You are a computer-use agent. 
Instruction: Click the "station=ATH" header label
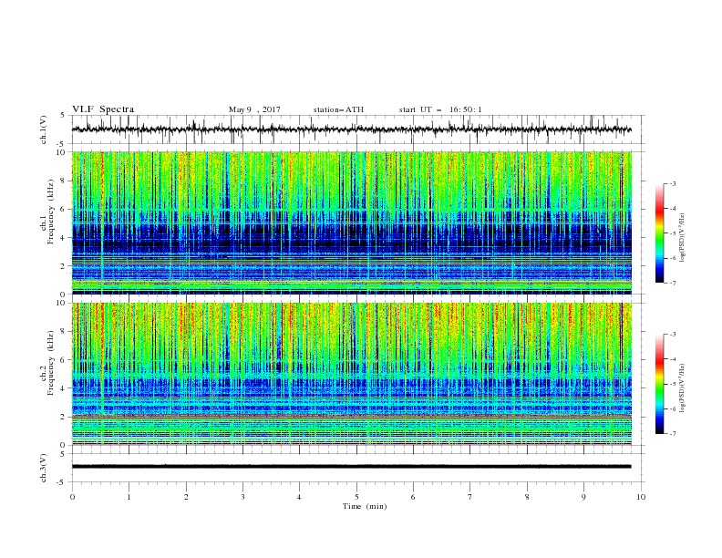coord(338,109)
